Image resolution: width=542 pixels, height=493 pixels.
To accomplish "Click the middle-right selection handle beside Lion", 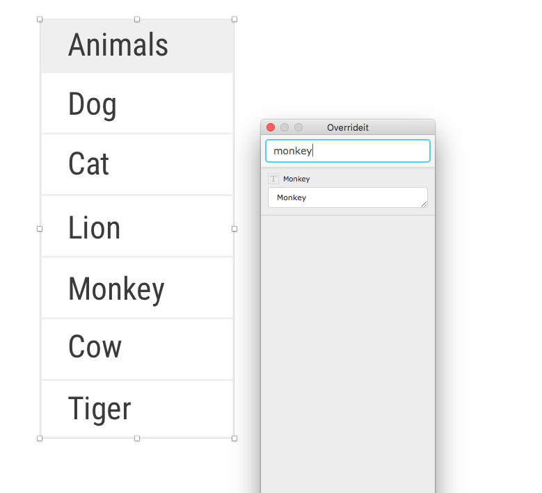I will click(234, 229).
